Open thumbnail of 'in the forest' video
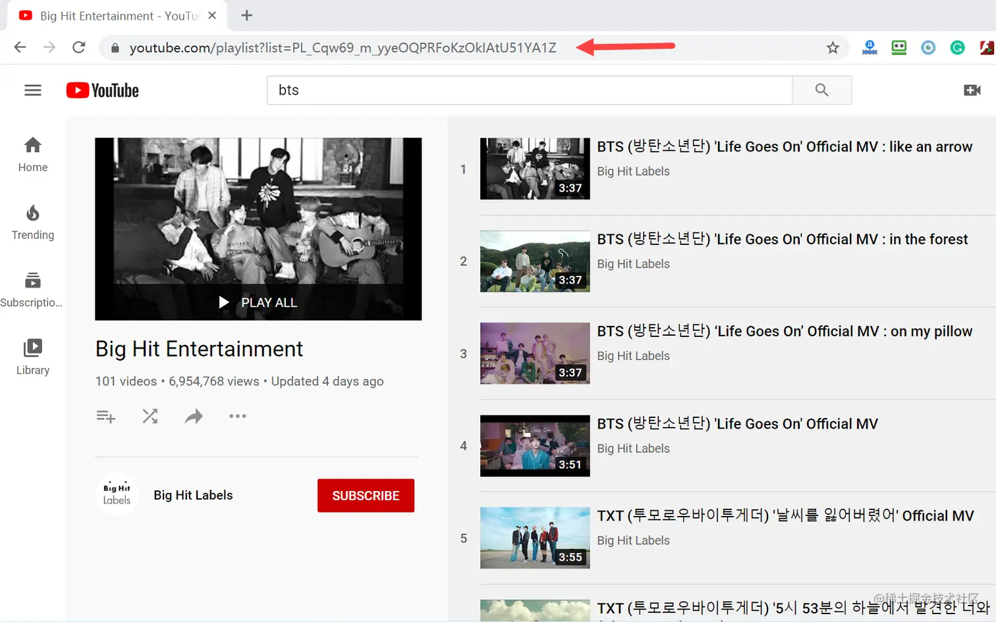The image size is (996, 622). tap(535, 261)
